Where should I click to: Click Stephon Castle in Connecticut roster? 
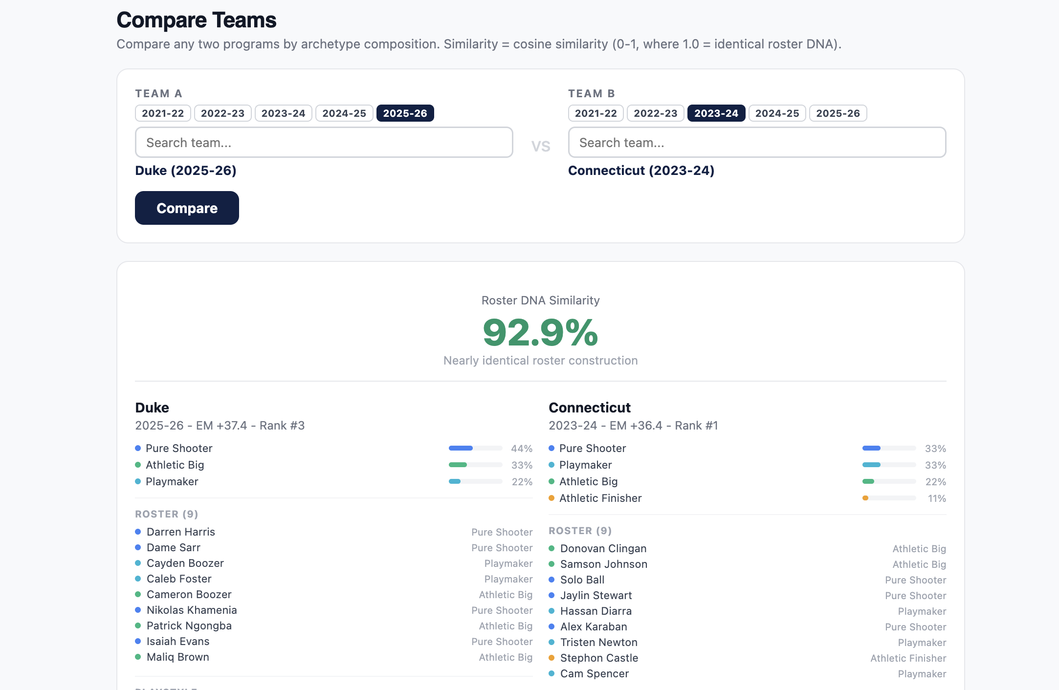click(599, 658)
